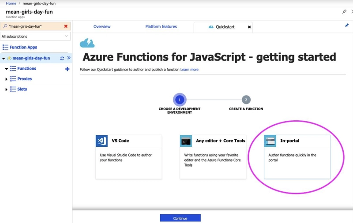Click mean-girls-day-fun in the breadcrumb

[39, 4]
